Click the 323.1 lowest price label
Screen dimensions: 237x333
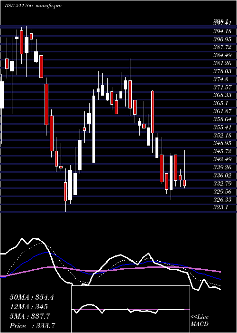click(x=221, y=207)
